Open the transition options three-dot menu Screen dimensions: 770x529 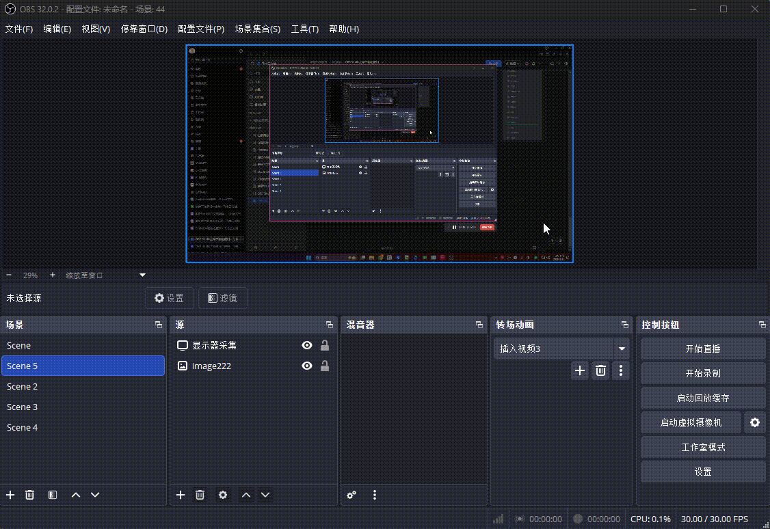[x=621, y=370]
